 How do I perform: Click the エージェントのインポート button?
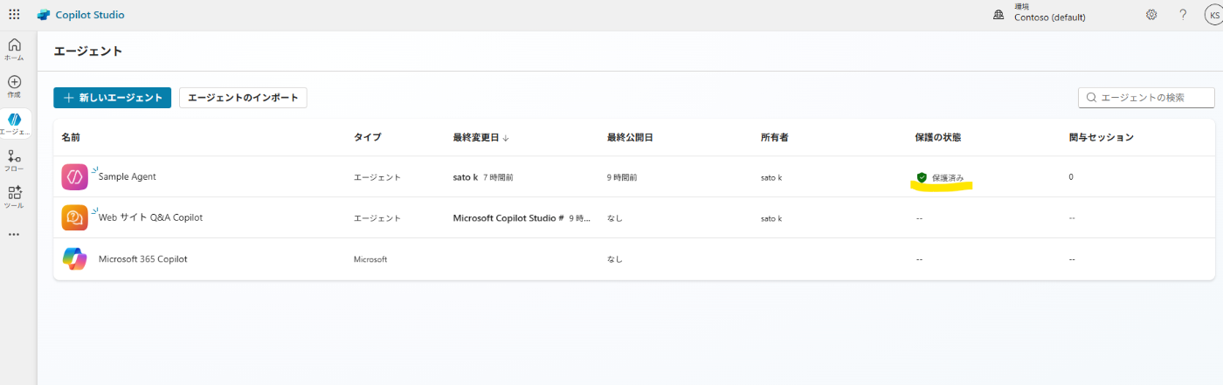[x=243, y=98]
